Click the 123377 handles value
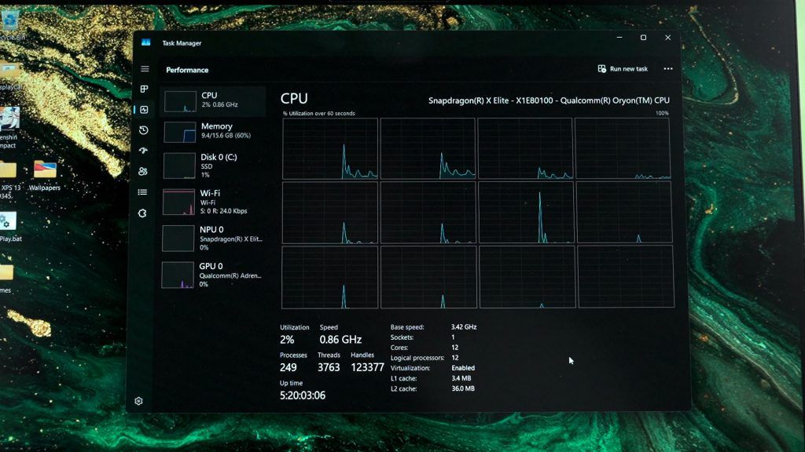This screenshot has width=805, height=452. [368, 367]
